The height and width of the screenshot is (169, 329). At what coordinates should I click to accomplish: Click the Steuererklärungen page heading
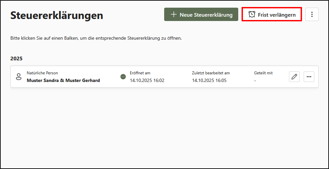[x=57, y=15]
